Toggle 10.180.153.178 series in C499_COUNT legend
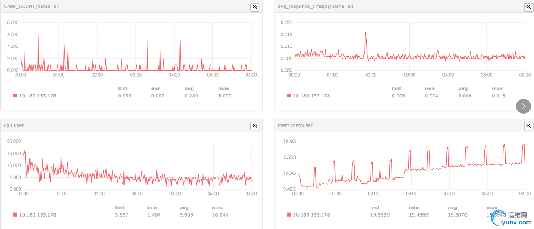This screenshot has width=534, height=229. tap(15, 96)
